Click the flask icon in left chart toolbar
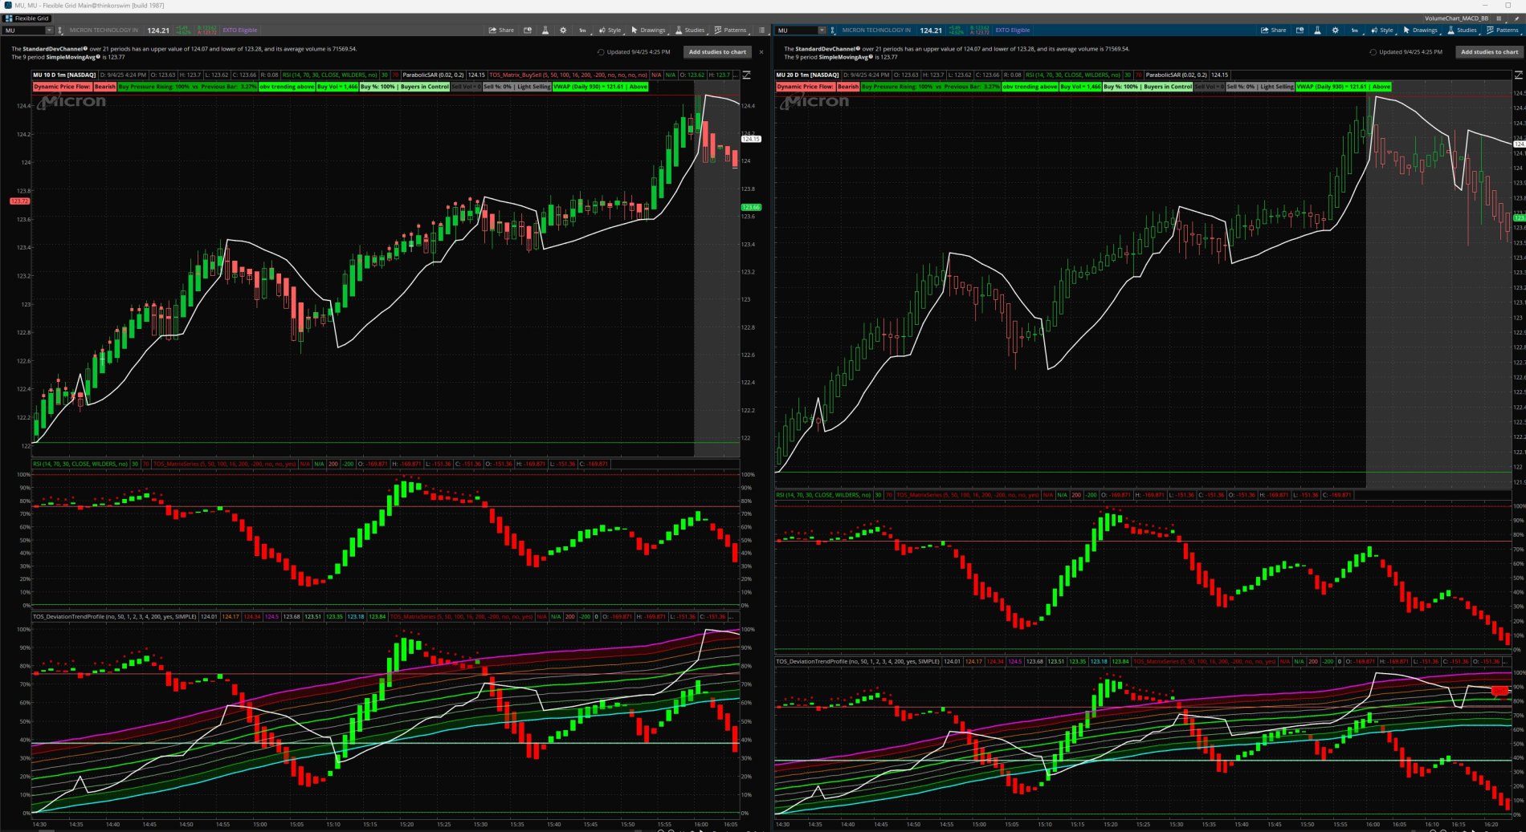The image size is (1526, 832). pos(545,30)
